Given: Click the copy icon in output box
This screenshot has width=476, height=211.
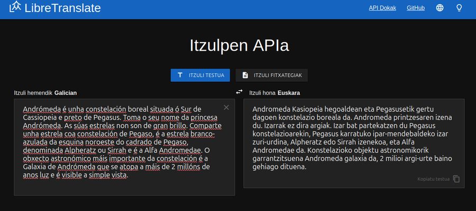Looking at the screenshot, I should tap(456, 179).
